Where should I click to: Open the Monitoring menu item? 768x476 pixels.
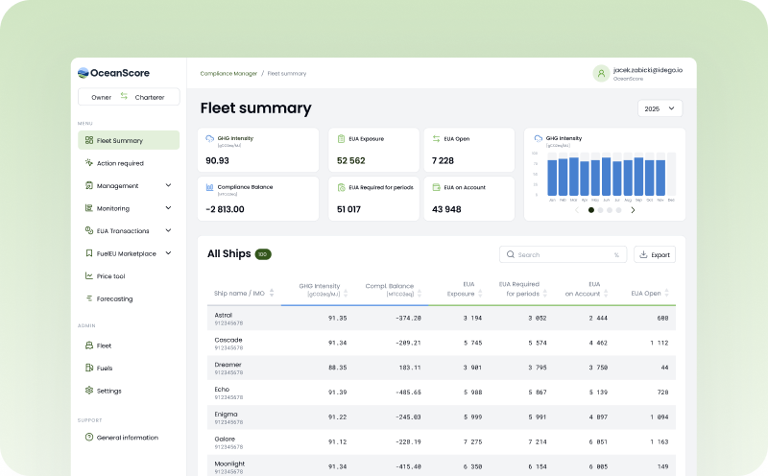coord(112,208)
